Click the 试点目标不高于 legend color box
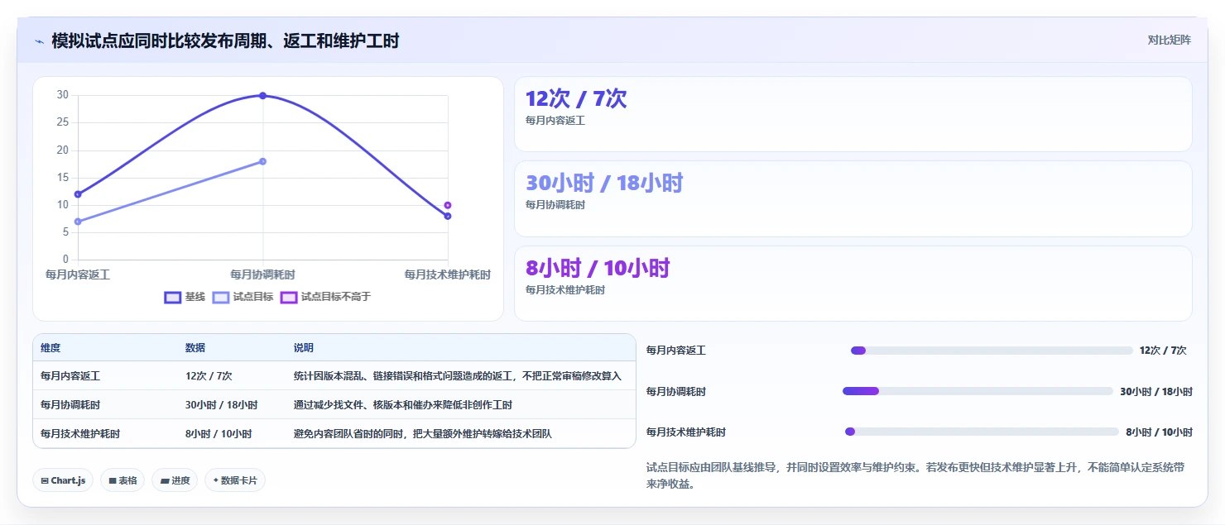The height and width of the screenshot is (525, 1225). 289,297
